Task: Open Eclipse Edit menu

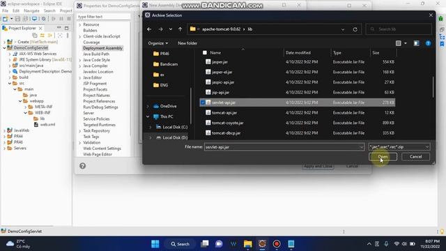Action: tap(16, 10)
